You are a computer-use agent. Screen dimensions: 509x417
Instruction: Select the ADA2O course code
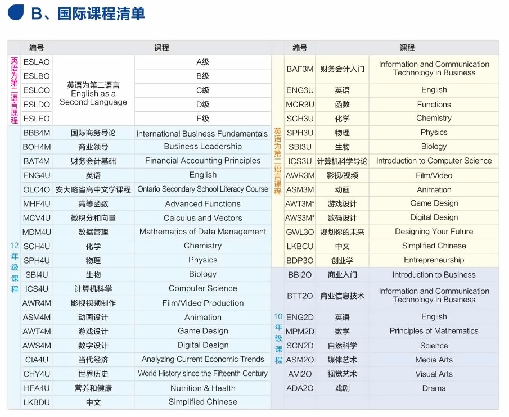click(x=300, y=388)
